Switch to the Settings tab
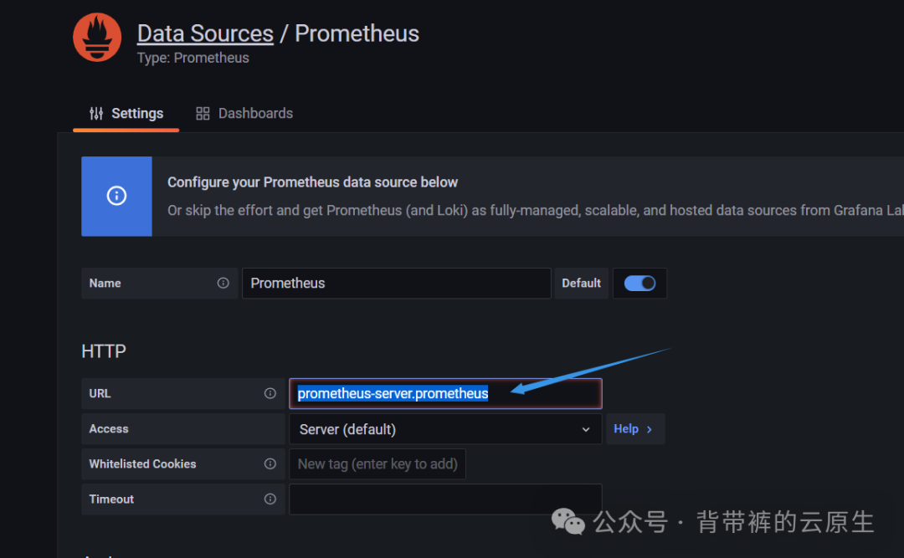The height and width of the screenshot is (558, 904). [x=126, y=114]
